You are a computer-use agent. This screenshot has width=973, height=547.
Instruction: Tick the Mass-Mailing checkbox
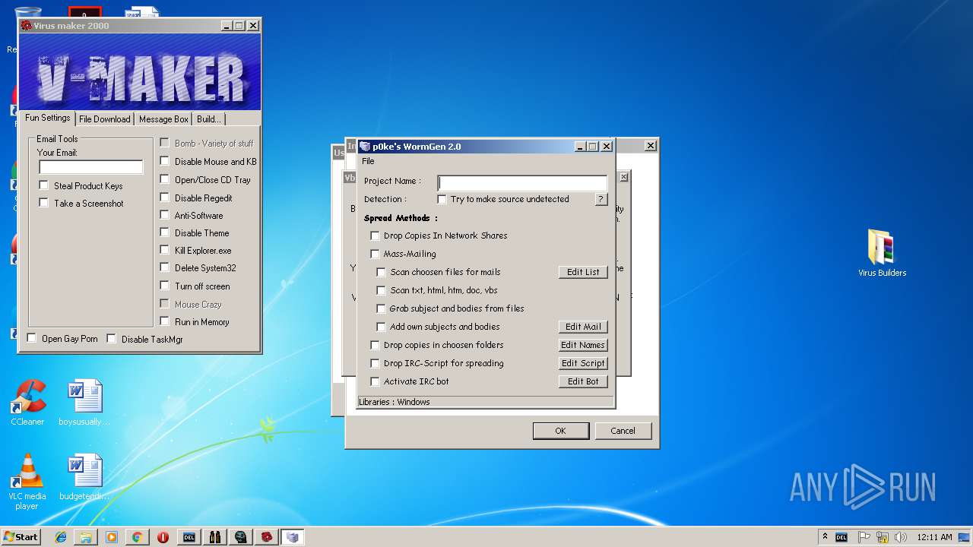(375, 254)
